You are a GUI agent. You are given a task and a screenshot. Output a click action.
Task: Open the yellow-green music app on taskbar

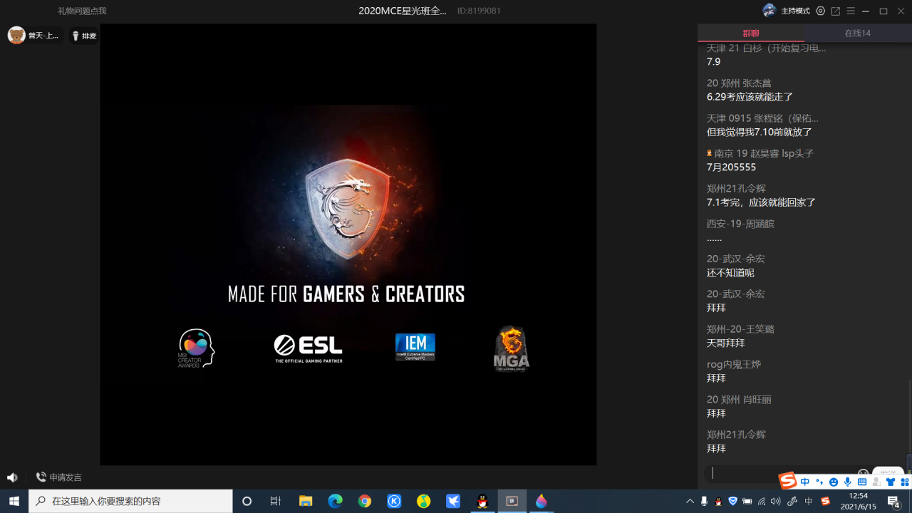(424, 501)
